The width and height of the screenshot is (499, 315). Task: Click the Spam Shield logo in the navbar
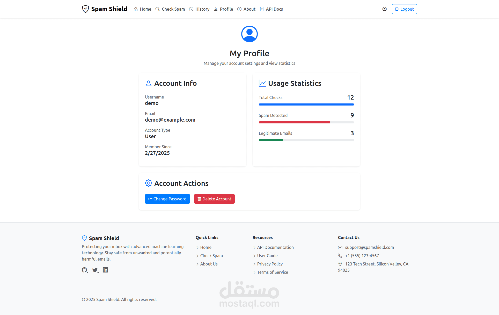click(x=105, y=9)
